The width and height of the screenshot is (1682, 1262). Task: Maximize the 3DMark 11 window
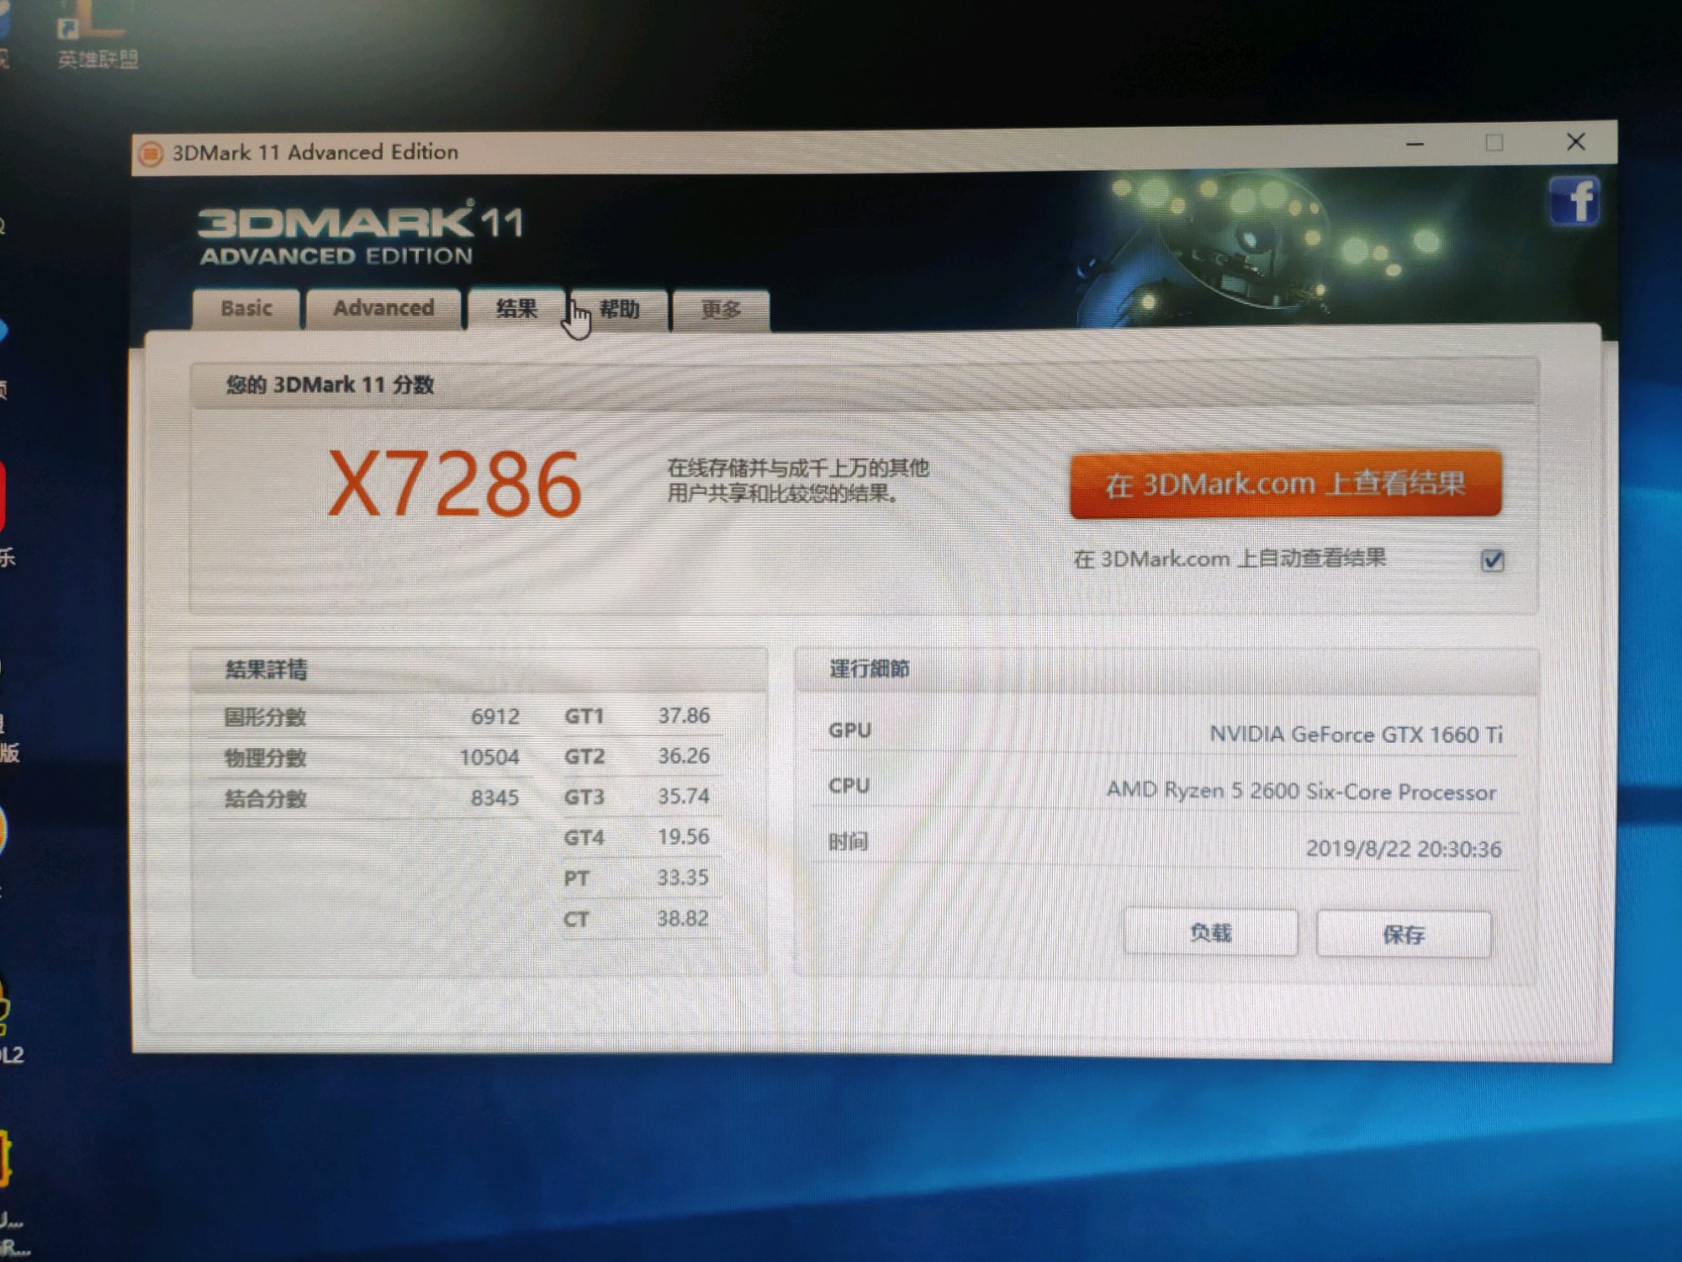tap(1494, 143)
